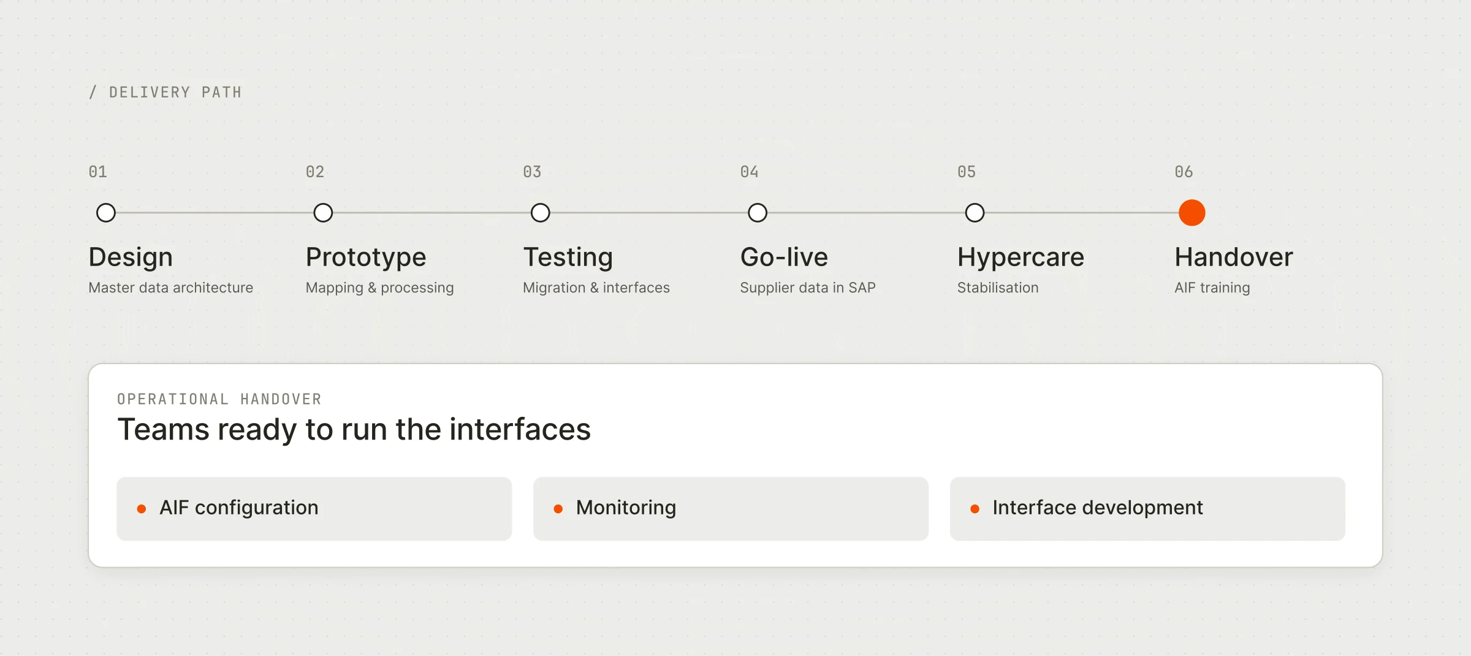Click 'Mapping & processing' subtitle

tap(379, 288)
